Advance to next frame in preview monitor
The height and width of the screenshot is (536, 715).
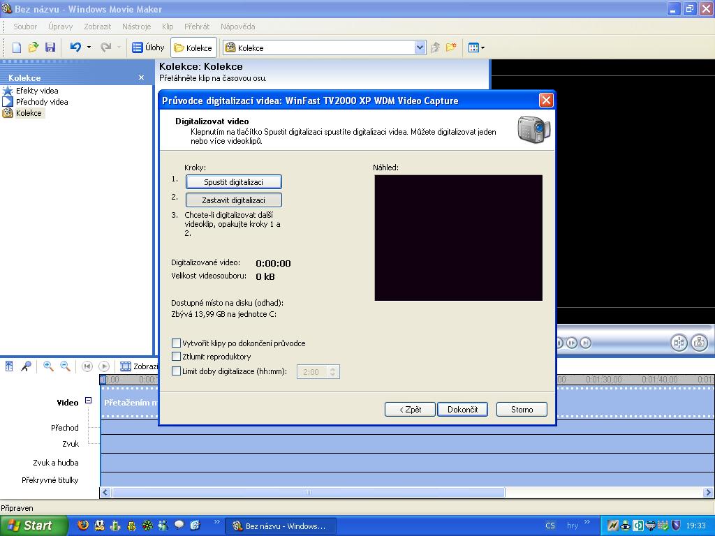point(573,343)
